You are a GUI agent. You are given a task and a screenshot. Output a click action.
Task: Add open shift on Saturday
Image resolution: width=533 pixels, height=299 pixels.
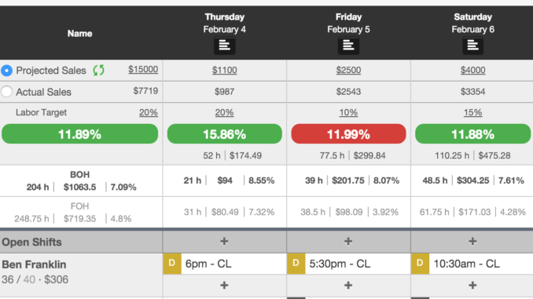coord(472,241)
